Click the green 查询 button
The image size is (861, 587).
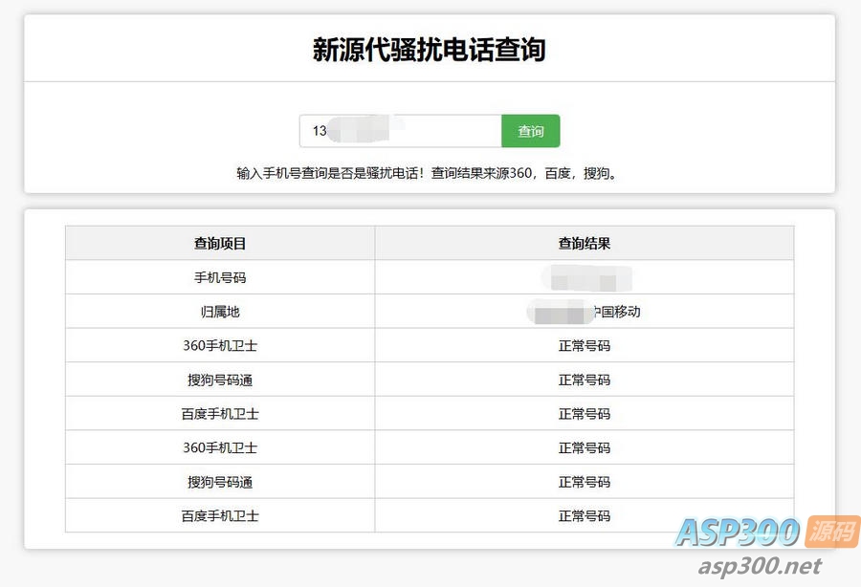[x=530, y=131]
